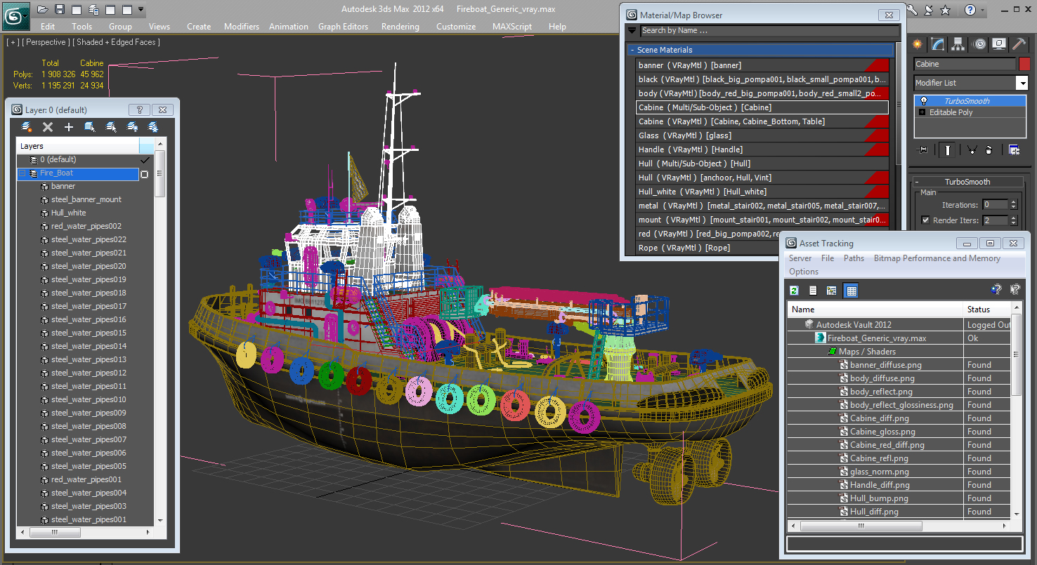1037x565 pixels.
Task: Click Make Unique icon below modifier stack
Action: pyautogui.click(x=972, y=149)
